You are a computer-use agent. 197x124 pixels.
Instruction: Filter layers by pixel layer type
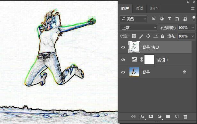click(154, 19)
